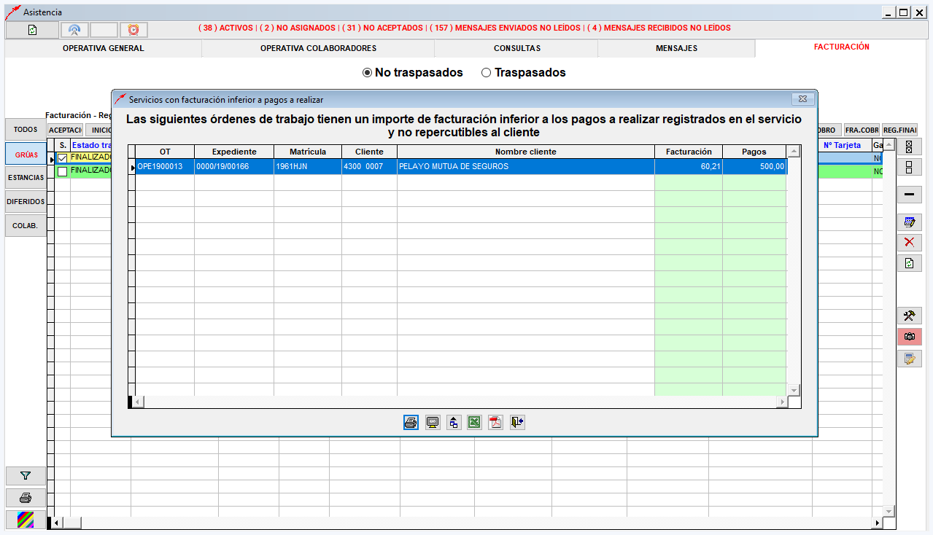Open the CONSULTAS tab
The image size is (933, 535).
[516, 48]
